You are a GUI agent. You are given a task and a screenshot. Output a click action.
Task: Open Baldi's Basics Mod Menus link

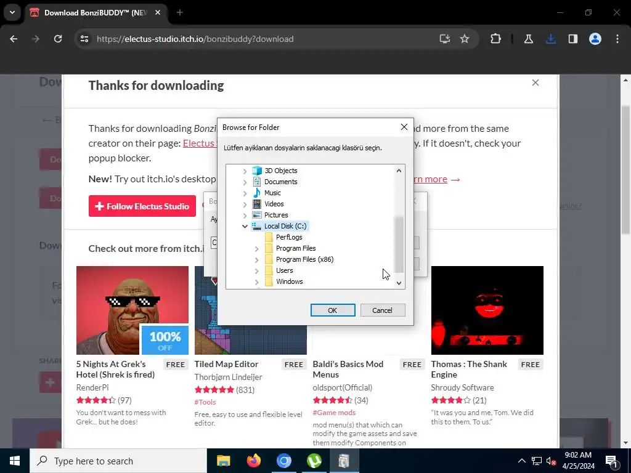tap(348, 370)
